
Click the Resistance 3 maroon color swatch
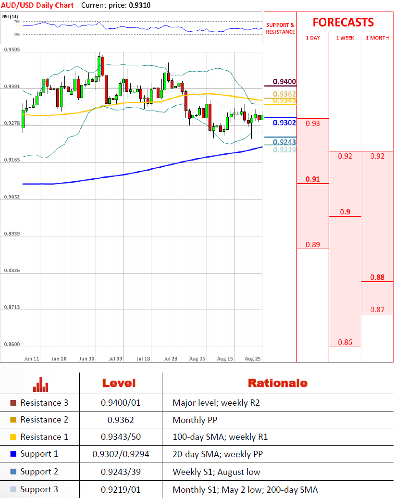click(x=13, y=403)
